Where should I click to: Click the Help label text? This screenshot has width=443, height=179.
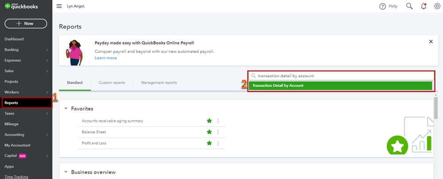(x=393, y=6)
